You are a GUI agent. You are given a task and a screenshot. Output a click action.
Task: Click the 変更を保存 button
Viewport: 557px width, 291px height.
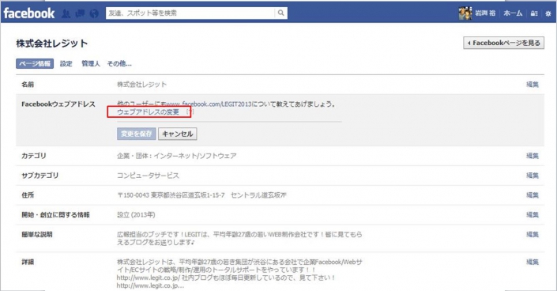pyautogui.click(x=137, y=134)
